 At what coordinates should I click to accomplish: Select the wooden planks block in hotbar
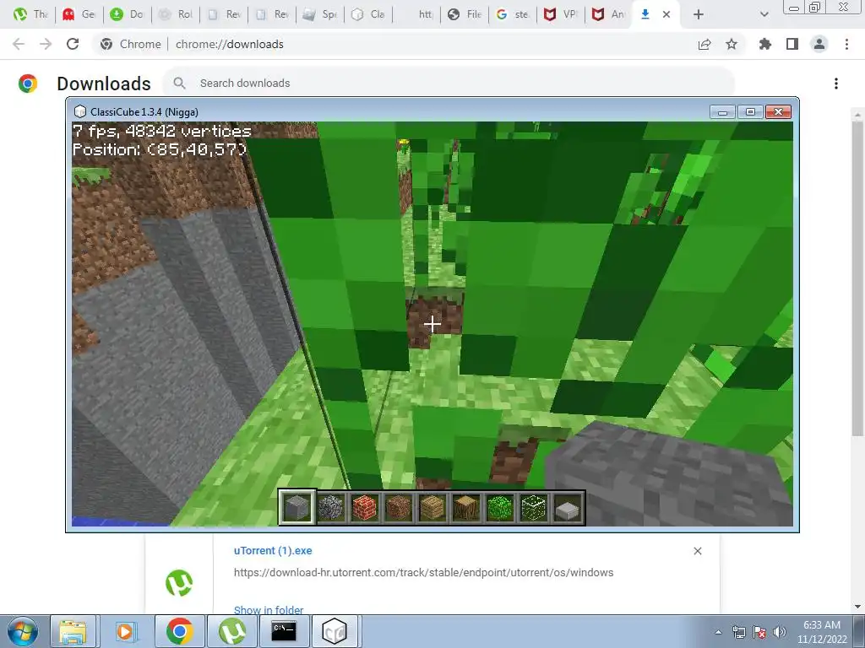[432, 507]
